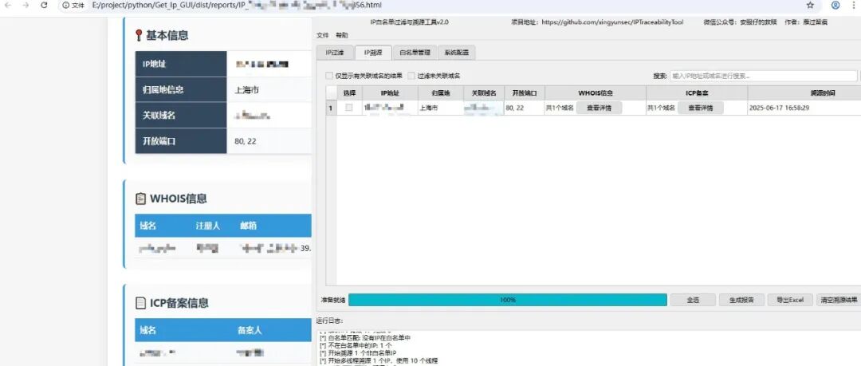Click the clipboard icon beside WHOIS信息

point(140,199)
